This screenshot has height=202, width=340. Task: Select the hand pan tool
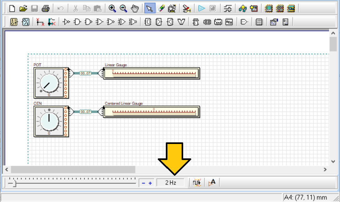135,8
